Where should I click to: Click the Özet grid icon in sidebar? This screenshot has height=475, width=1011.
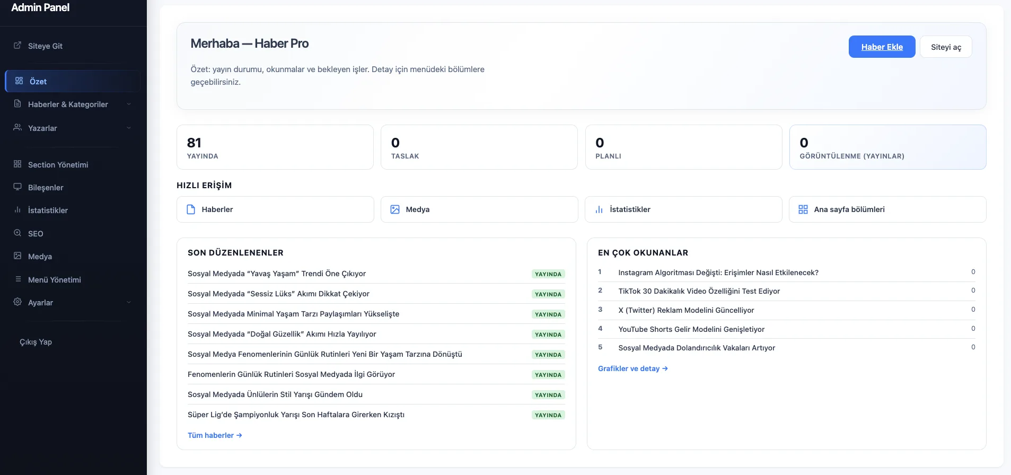19,81
